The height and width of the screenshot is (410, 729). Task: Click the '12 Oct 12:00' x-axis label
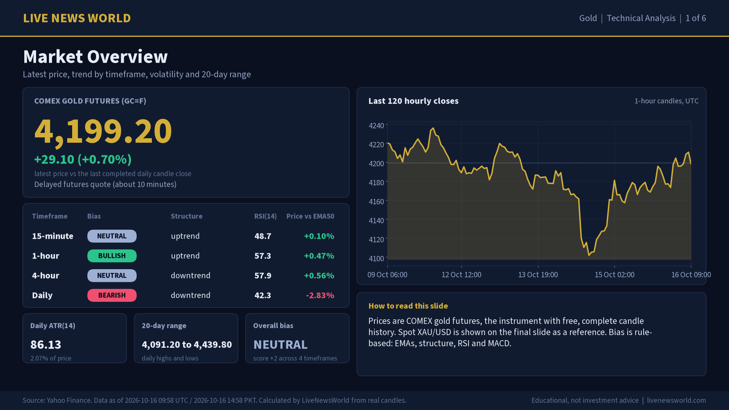click(461, 275)
